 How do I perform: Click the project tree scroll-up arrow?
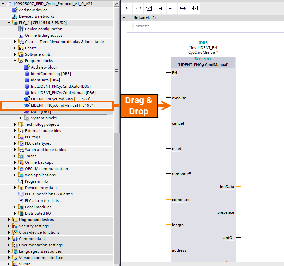tap(117, 4)
